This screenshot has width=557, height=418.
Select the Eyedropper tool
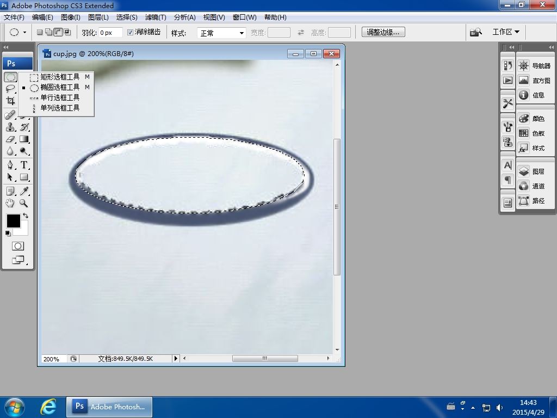coord(24,191)
